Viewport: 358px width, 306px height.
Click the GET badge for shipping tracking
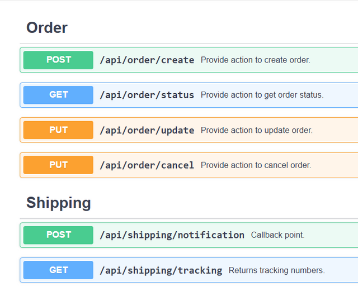[58, 270]
